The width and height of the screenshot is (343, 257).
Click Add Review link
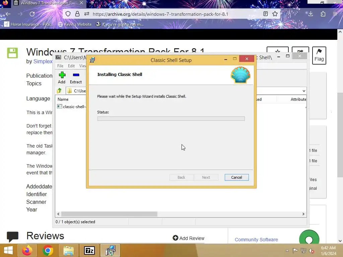tap(188, 238)
